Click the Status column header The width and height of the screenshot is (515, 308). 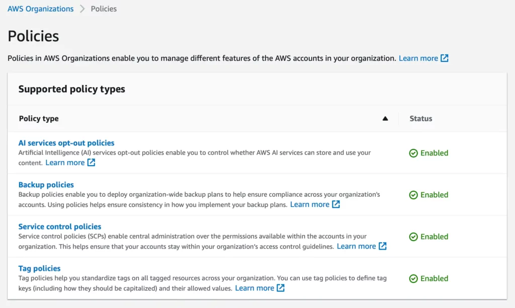pyautogui.click(x=421, y=118)
